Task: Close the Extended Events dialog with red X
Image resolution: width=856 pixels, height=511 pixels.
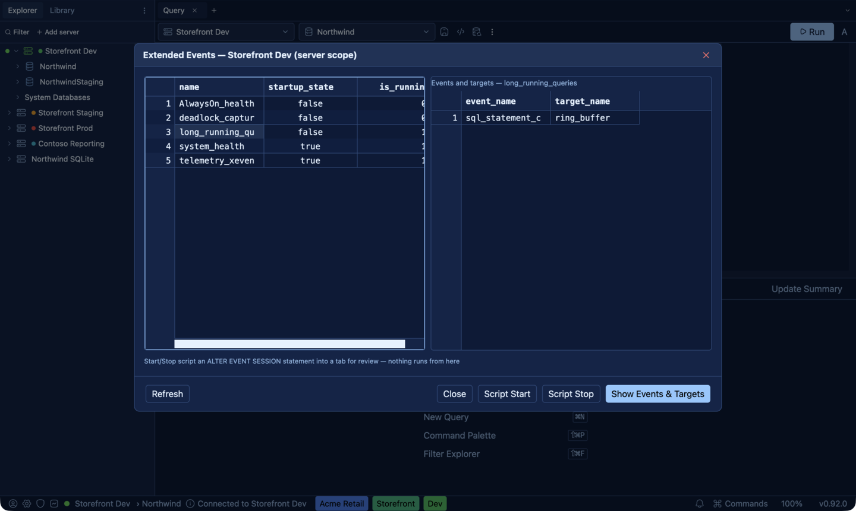Action: click(x=706, y=55)
